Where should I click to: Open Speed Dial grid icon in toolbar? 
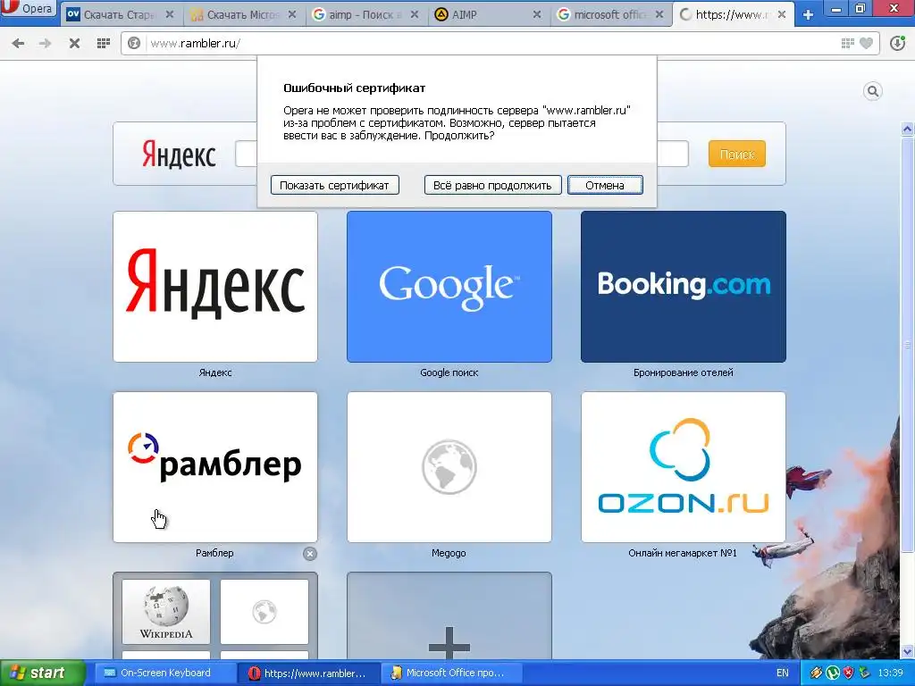(104, 43)
